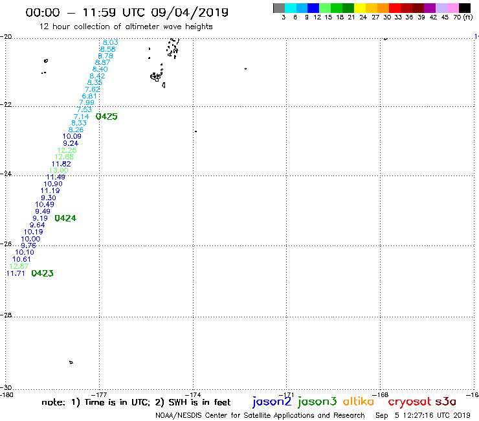This screenshot has width=479, height=421.
Task: Click the 0424 time stamp label
Action: tap(65, 218)
